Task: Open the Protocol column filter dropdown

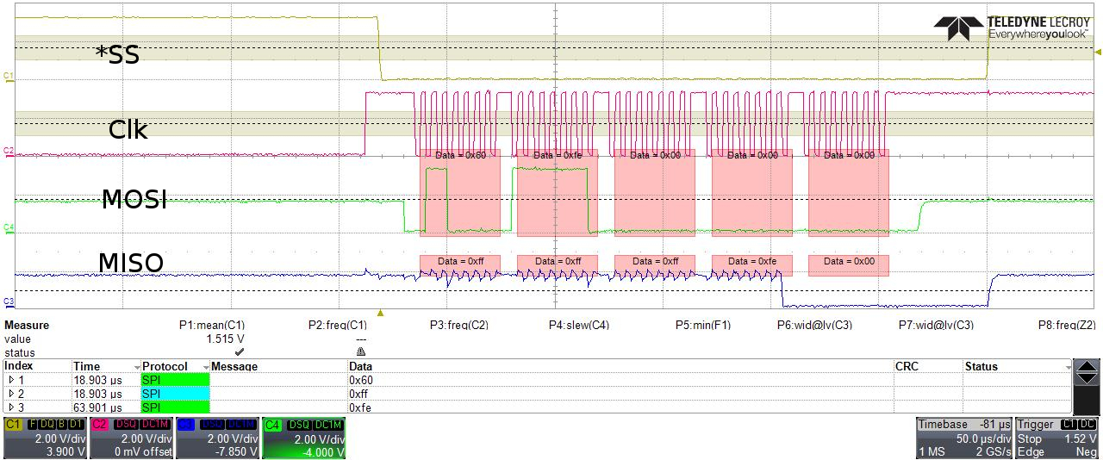Action: click(204, 367)
